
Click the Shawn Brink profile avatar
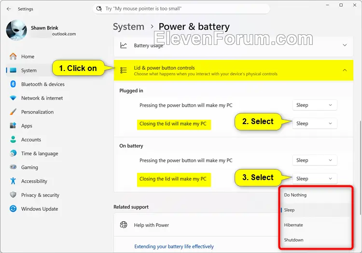(x=16, y=30)
